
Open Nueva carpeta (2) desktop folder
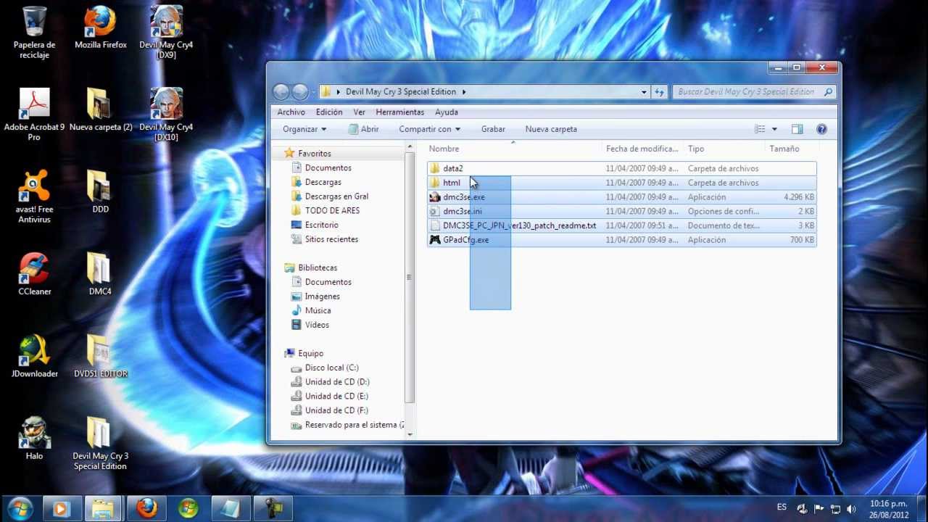[101, 110]
